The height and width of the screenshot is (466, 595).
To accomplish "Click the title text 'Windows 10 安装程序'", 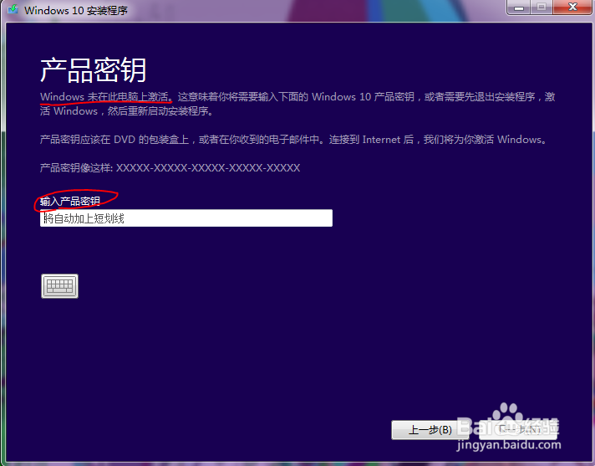I will click(x=76, y=10).
